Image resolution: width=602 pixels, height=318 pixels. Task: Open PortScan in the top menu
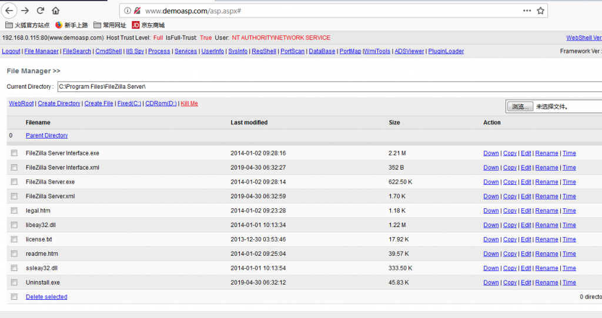click(x=293, y=51)
